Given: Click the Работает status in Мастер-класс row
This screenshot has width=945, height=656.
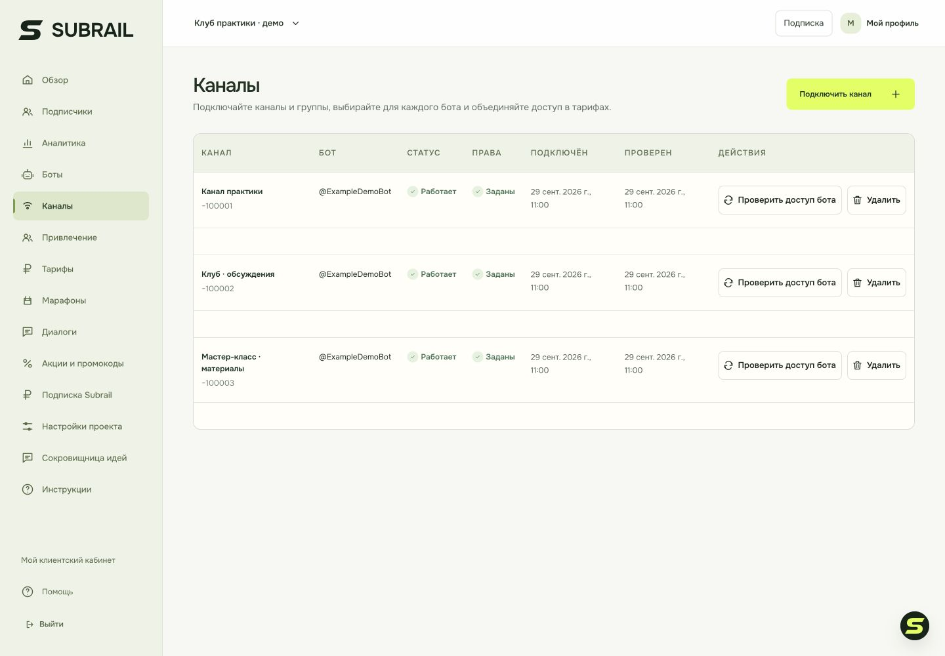Looking at the screenshot, I should click(432, 357).
